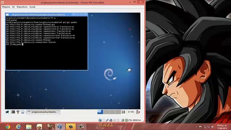Open the Máquina menu in VirtualBox
The image size is (231, 130).
click(x=6, y=7)
